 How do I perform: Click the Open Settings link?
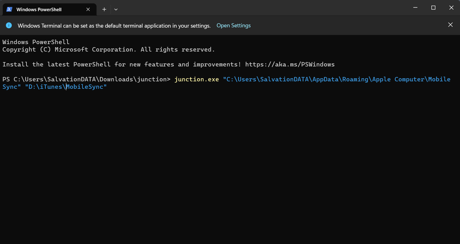point(233,25)
